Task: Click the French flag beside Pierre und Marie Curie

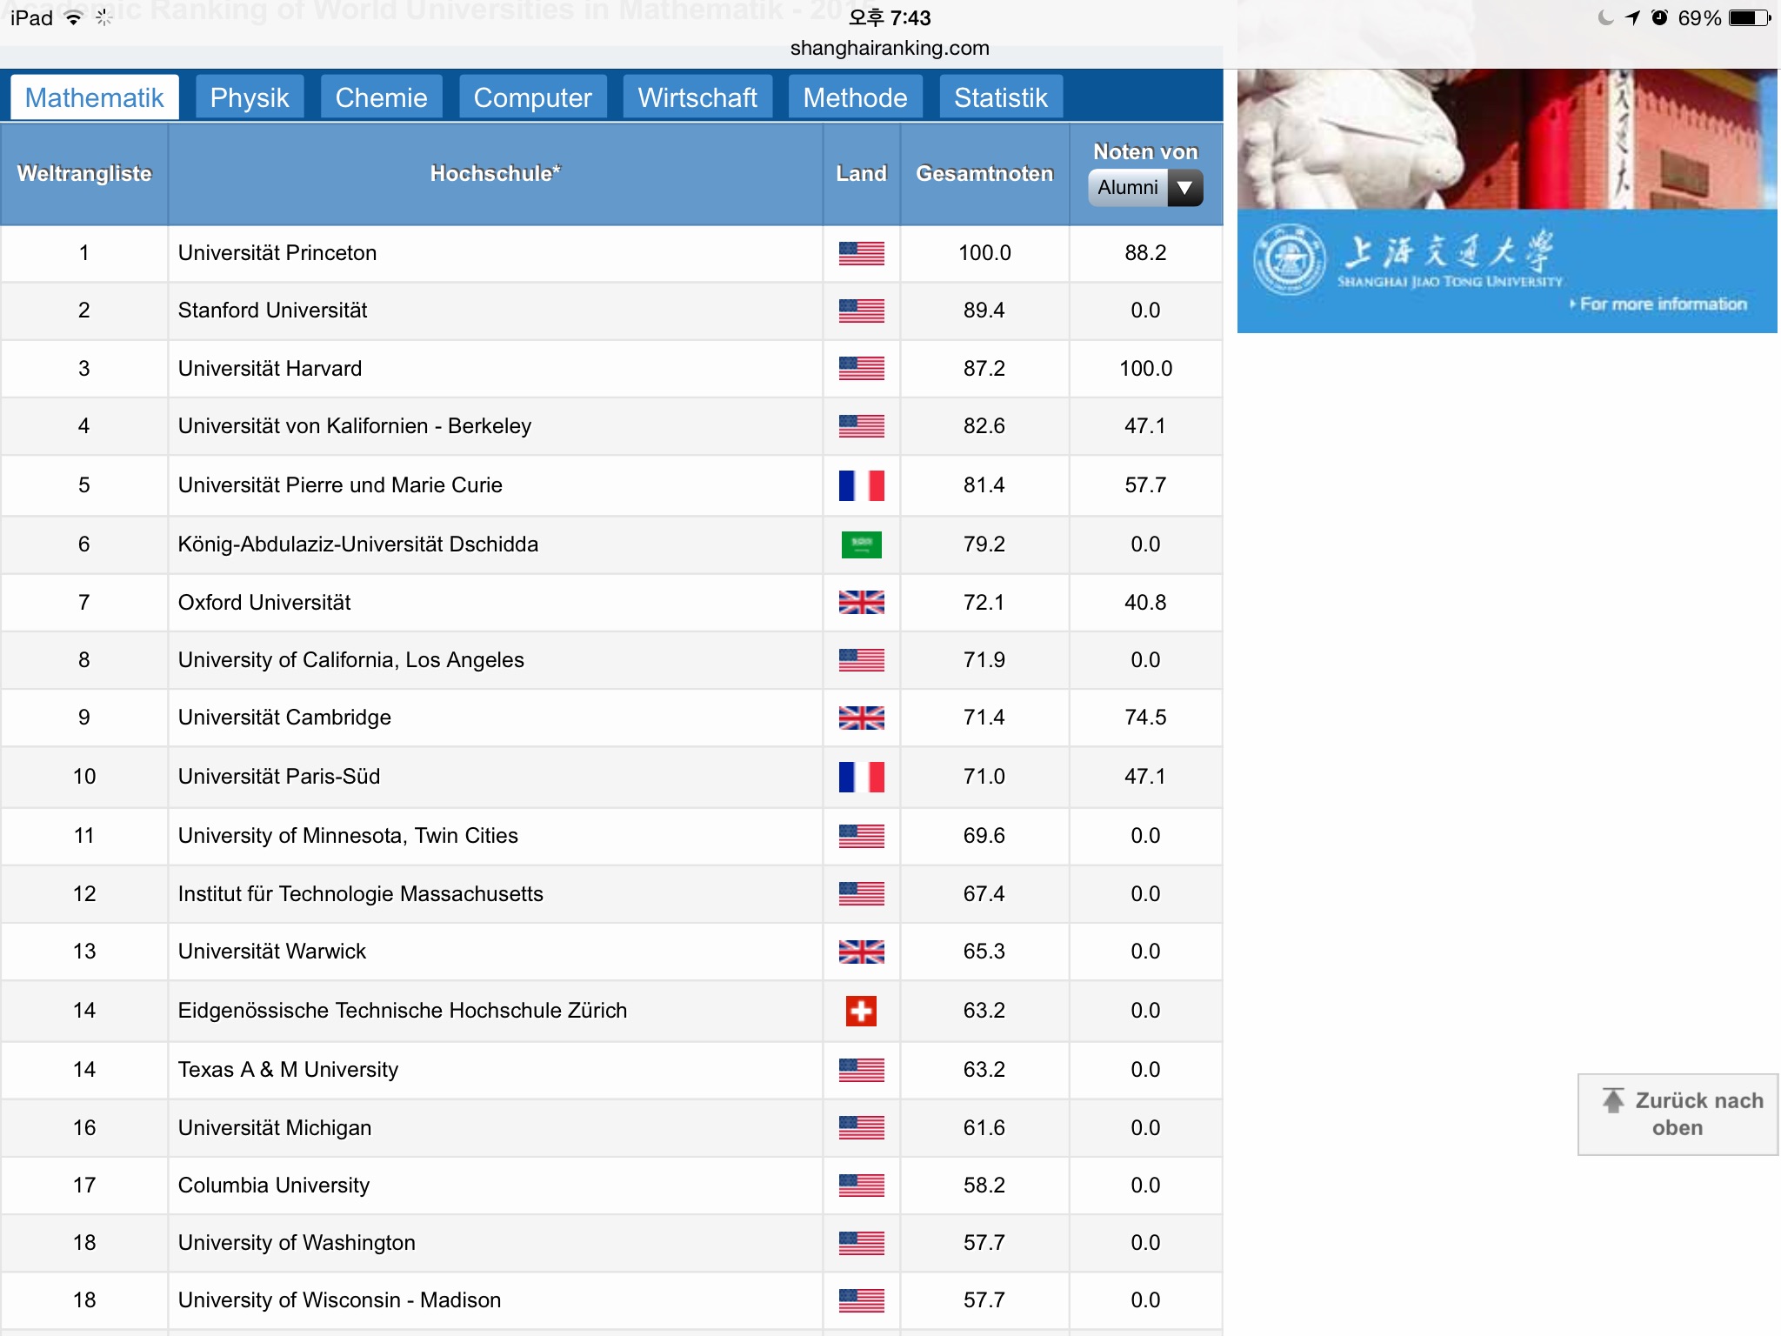Action: pyautogui.click(x=861, y=485)
